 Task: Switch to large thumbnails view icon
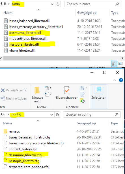point(120,64)
